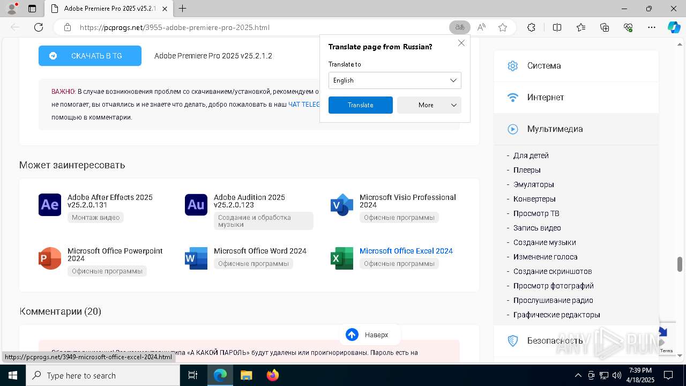The height and width of the screenshot is (386, 686).
Task: Select the Просмотр ТВ category
Action: coord(536,213)
